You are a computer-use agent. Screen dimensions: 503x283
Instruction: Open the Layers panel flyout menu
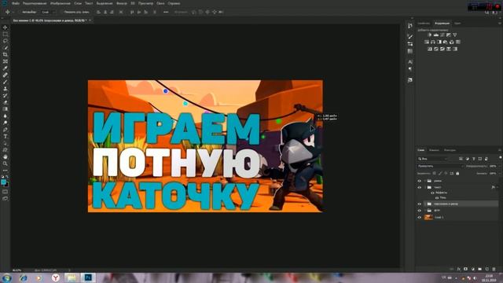(x=500, y=150)
